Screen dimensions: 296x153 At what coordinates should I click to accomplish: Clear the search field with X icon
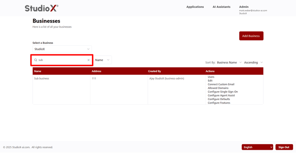pyautogui.click(x=89, y=60)
